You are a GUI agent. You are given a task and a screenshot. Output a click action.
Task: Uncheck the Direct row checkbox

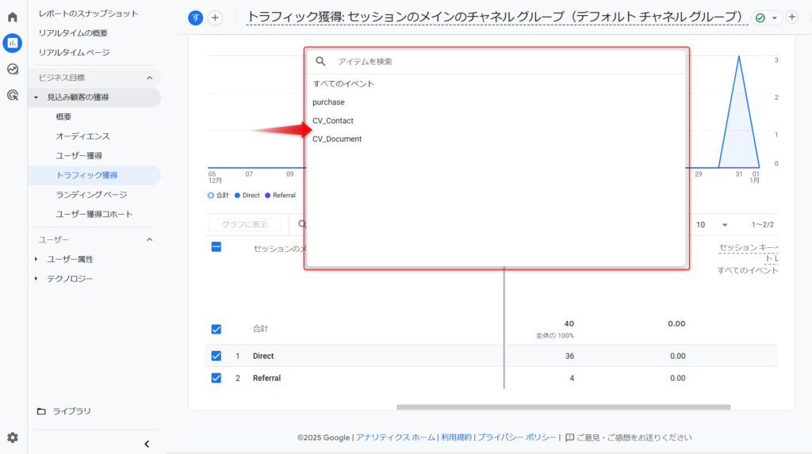(x=216, y=356)
